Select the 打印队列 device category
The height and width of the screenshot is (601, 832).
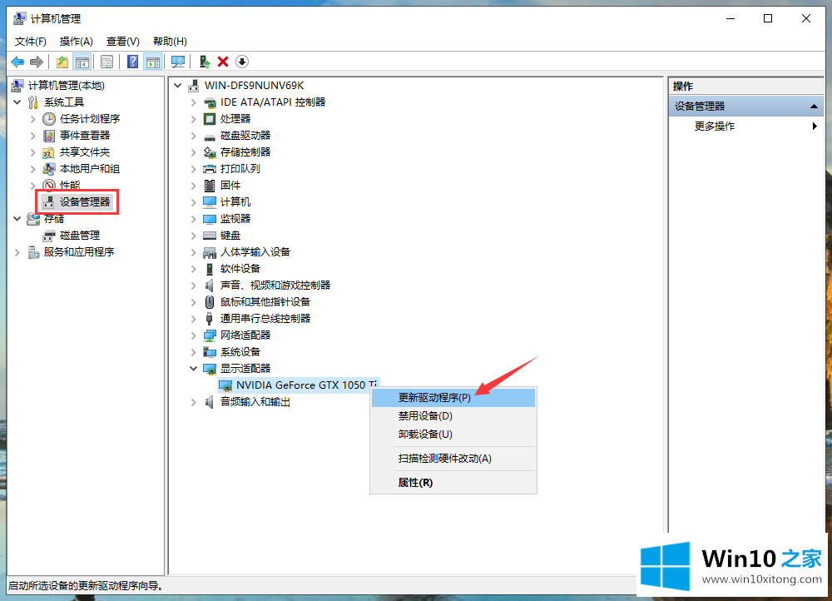(240, 169)
